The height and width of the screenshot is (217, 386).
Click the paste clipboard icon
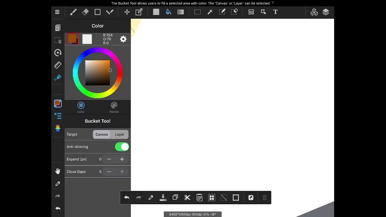point(199,198)
